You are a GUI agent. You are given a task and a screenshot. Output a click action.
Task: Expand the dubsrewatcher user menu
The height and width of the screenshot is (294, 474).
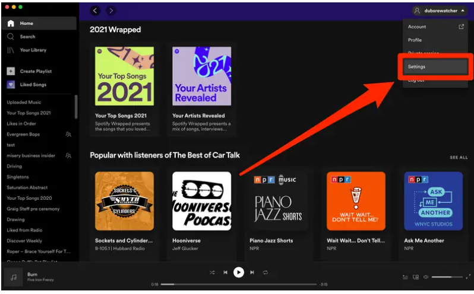(440, 11)
